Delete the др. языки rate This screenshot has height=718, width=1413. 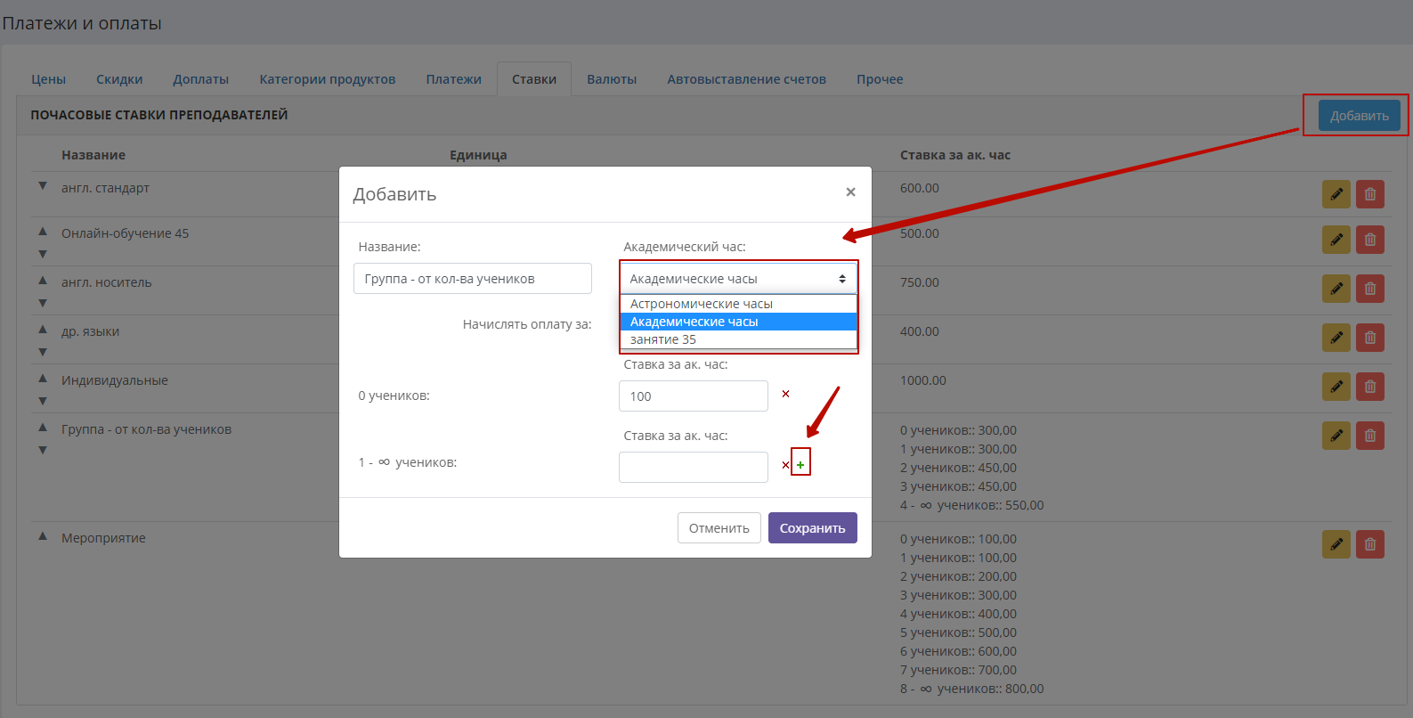(x=1370, y=338)
